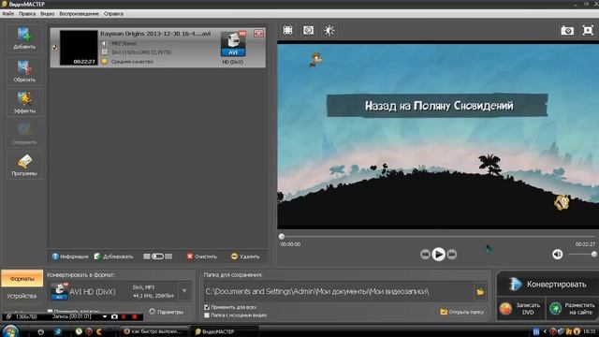The image size is (599, 337).
Task: Open the Эффекты panel icon
Action: 24,102
